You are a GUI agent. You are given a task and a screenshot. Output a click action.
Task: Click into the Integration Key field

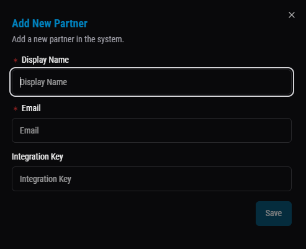click(151, 179)
